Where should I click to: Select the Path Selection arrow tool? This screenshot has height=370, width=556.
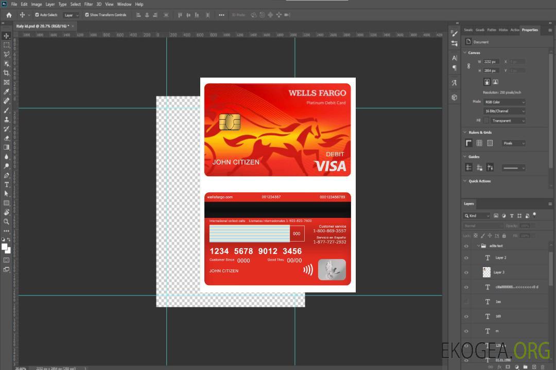click(6, 194)
